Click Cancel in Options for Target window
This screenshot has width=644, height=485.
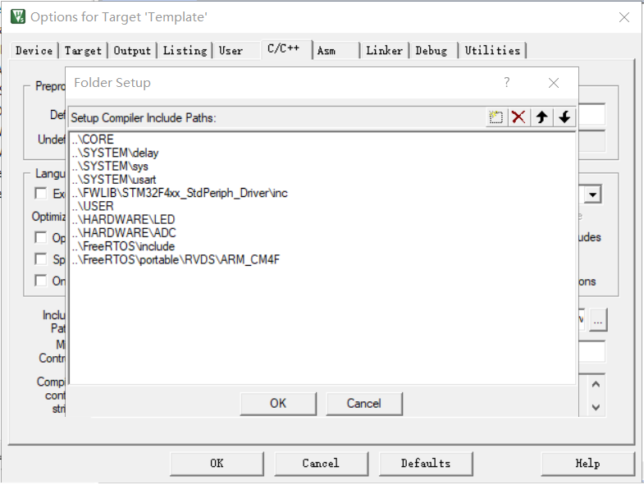[321, 463]
